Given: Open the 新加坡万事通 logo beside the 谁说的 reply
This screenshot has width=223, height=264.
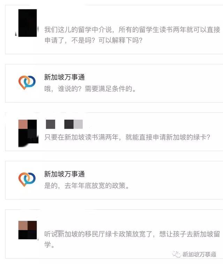Looking at the screenshot, I should point(27,83).
